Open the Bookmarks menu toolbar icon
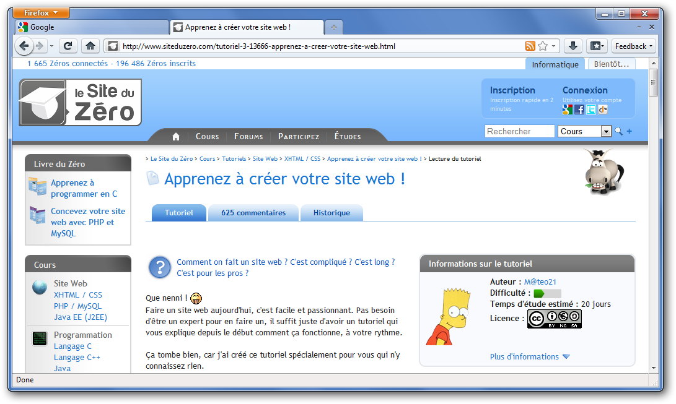Viewport: 676px width, 404px height. 597,46
